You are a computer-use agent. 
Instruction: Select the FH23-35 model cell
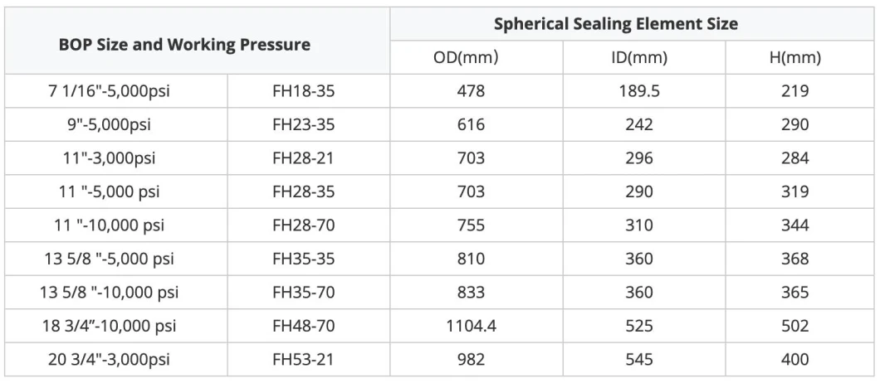tap(304, 125)
